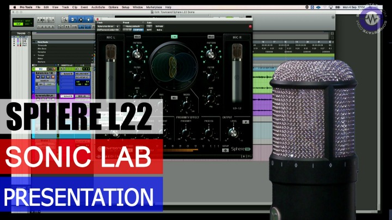Select the Selector tool in the toolbar

[81, 20]
